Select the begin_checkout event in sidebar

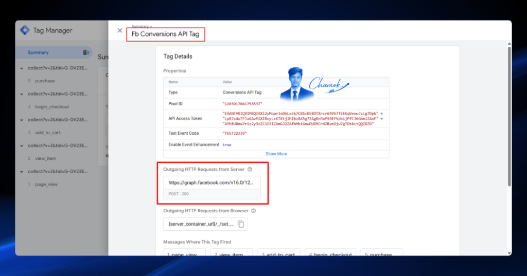pos(52,107)
